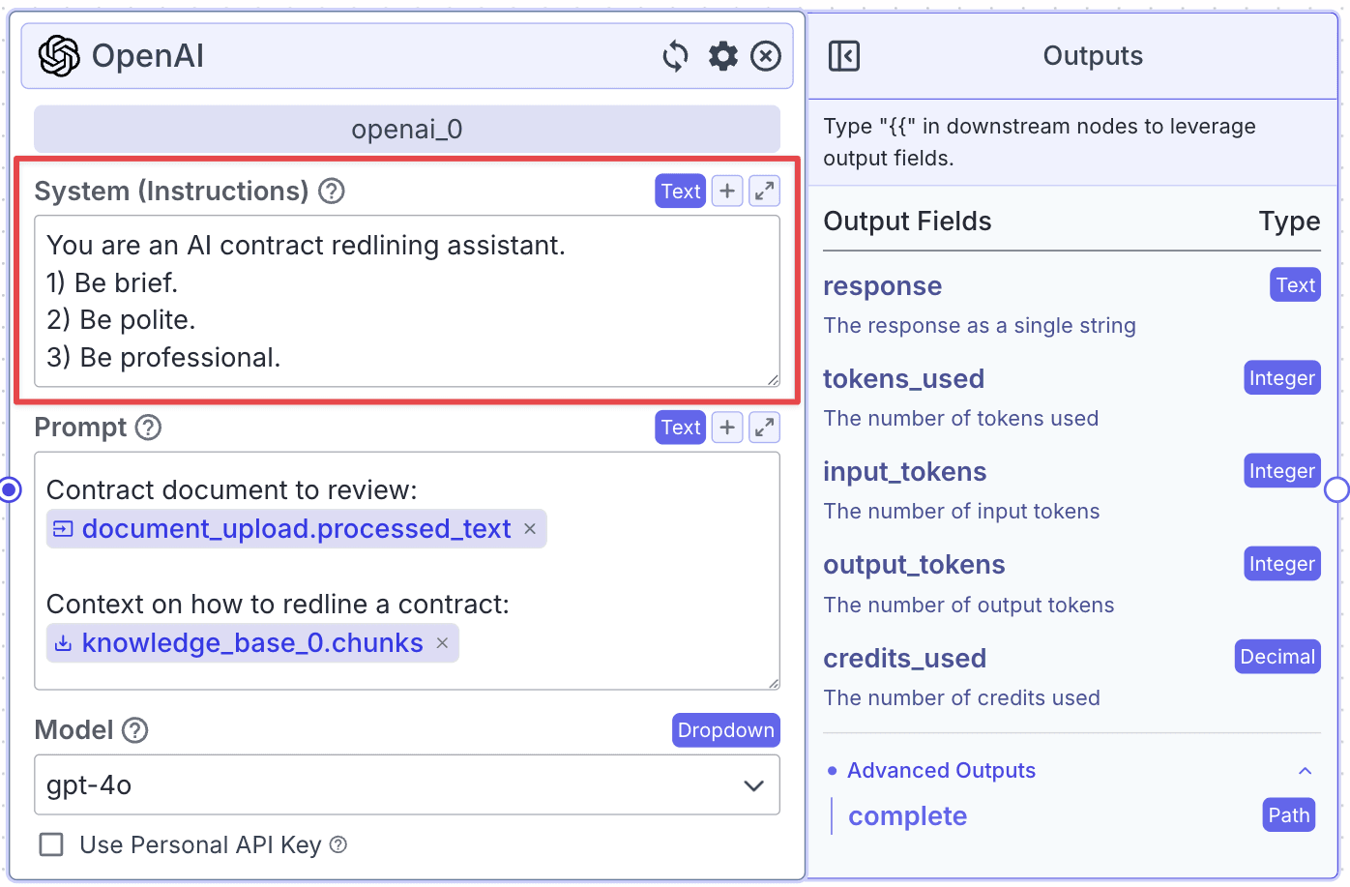Click the Integer badge for output_tokens
This screenshot has width=1350, height=887.
pos(1282,564)
